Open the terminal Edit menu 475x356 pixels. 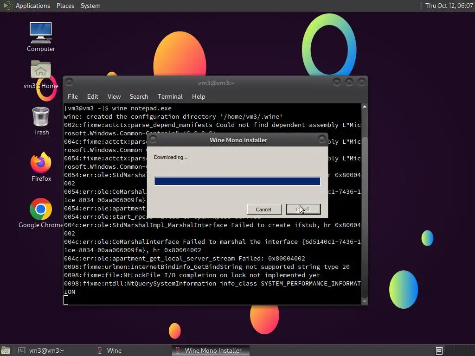coord(92,96)
